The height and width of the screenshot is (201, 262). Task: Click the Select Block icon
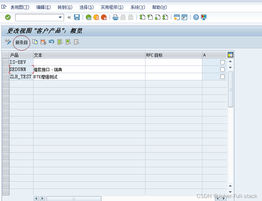68,42
